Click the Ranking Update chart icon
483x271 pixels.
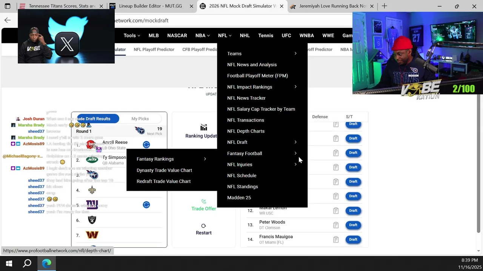click(204, 127)
